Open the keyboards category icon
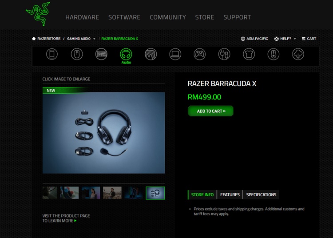This screenshot has height=238, width=333. pyautogui.click(x=101, y=54)
